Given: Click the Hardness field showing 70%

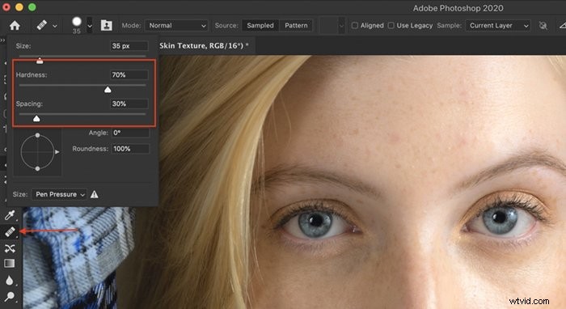Looking at the screenshot, I should point(129,74).
